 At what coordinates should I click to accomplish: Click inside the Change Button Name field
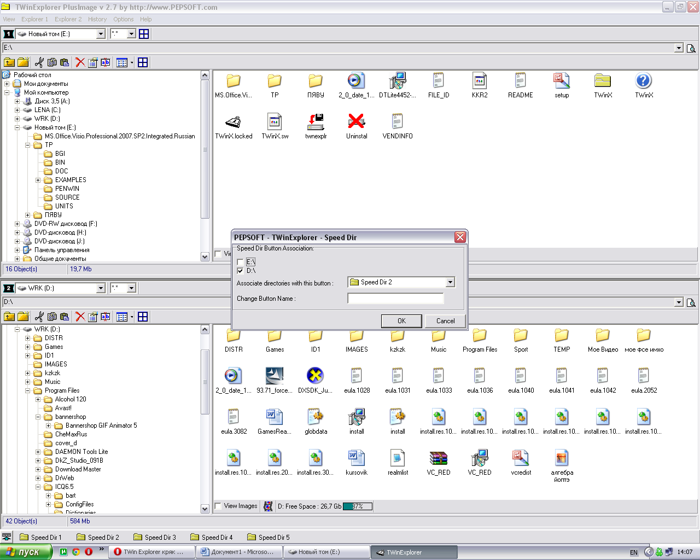pos(395,299)
